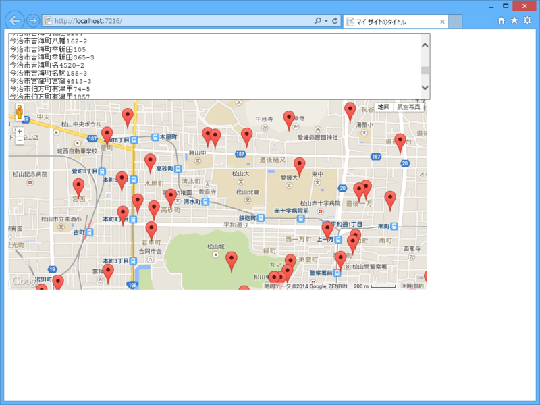The image size is (540, 405).
Task: Select the row 今治市吉海町名駒155-3
Action: tap(49, 73)
